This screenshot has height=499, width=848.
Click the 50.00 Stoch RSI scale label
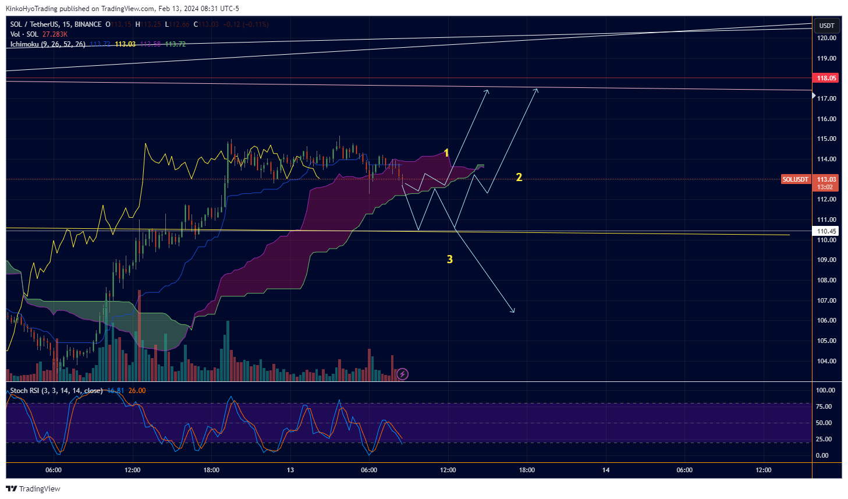pos(824,423)
